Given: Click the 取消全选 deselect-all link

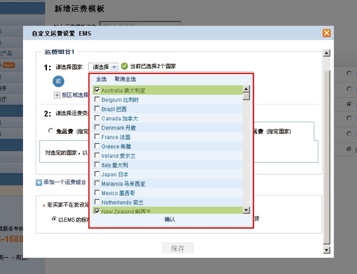Looking at the screenshot, I should click(125, 79).
